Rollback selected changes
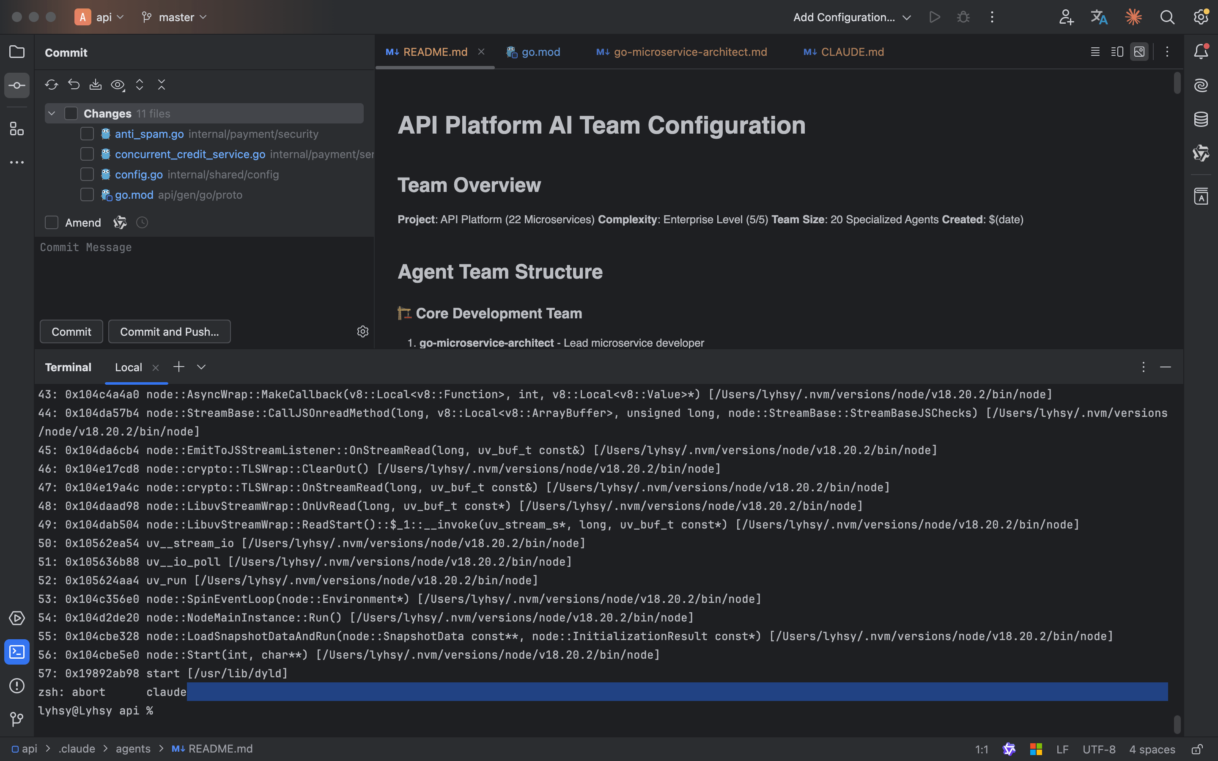Screen dimensions: 1218x761 [x=74, y=85]
